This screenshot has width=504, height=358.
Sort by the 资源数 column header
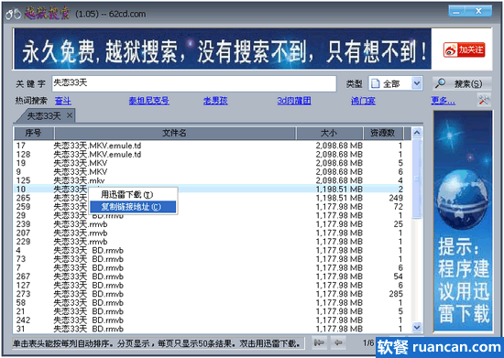[x=383, y=133]
